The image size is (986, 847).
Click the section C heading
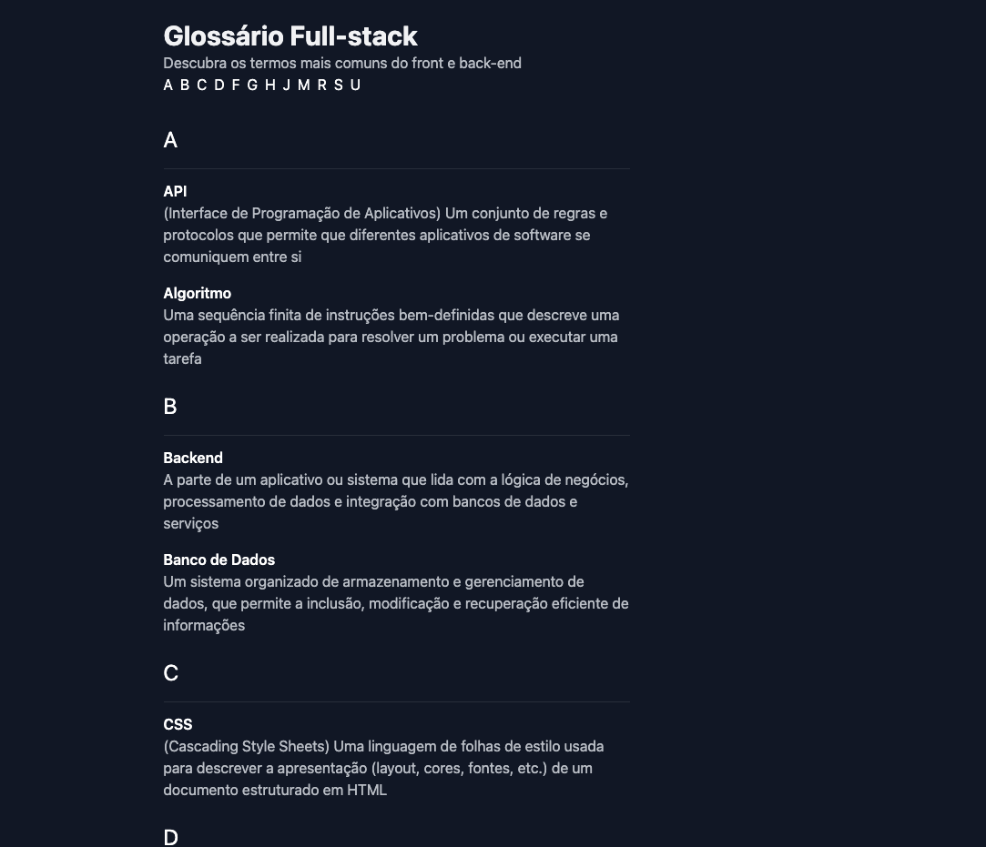171,673
